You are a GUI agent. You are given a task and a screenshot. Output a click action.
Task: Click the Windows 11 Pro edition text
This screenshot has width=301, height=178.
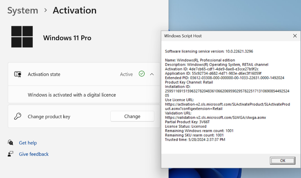tap(67, 38)
